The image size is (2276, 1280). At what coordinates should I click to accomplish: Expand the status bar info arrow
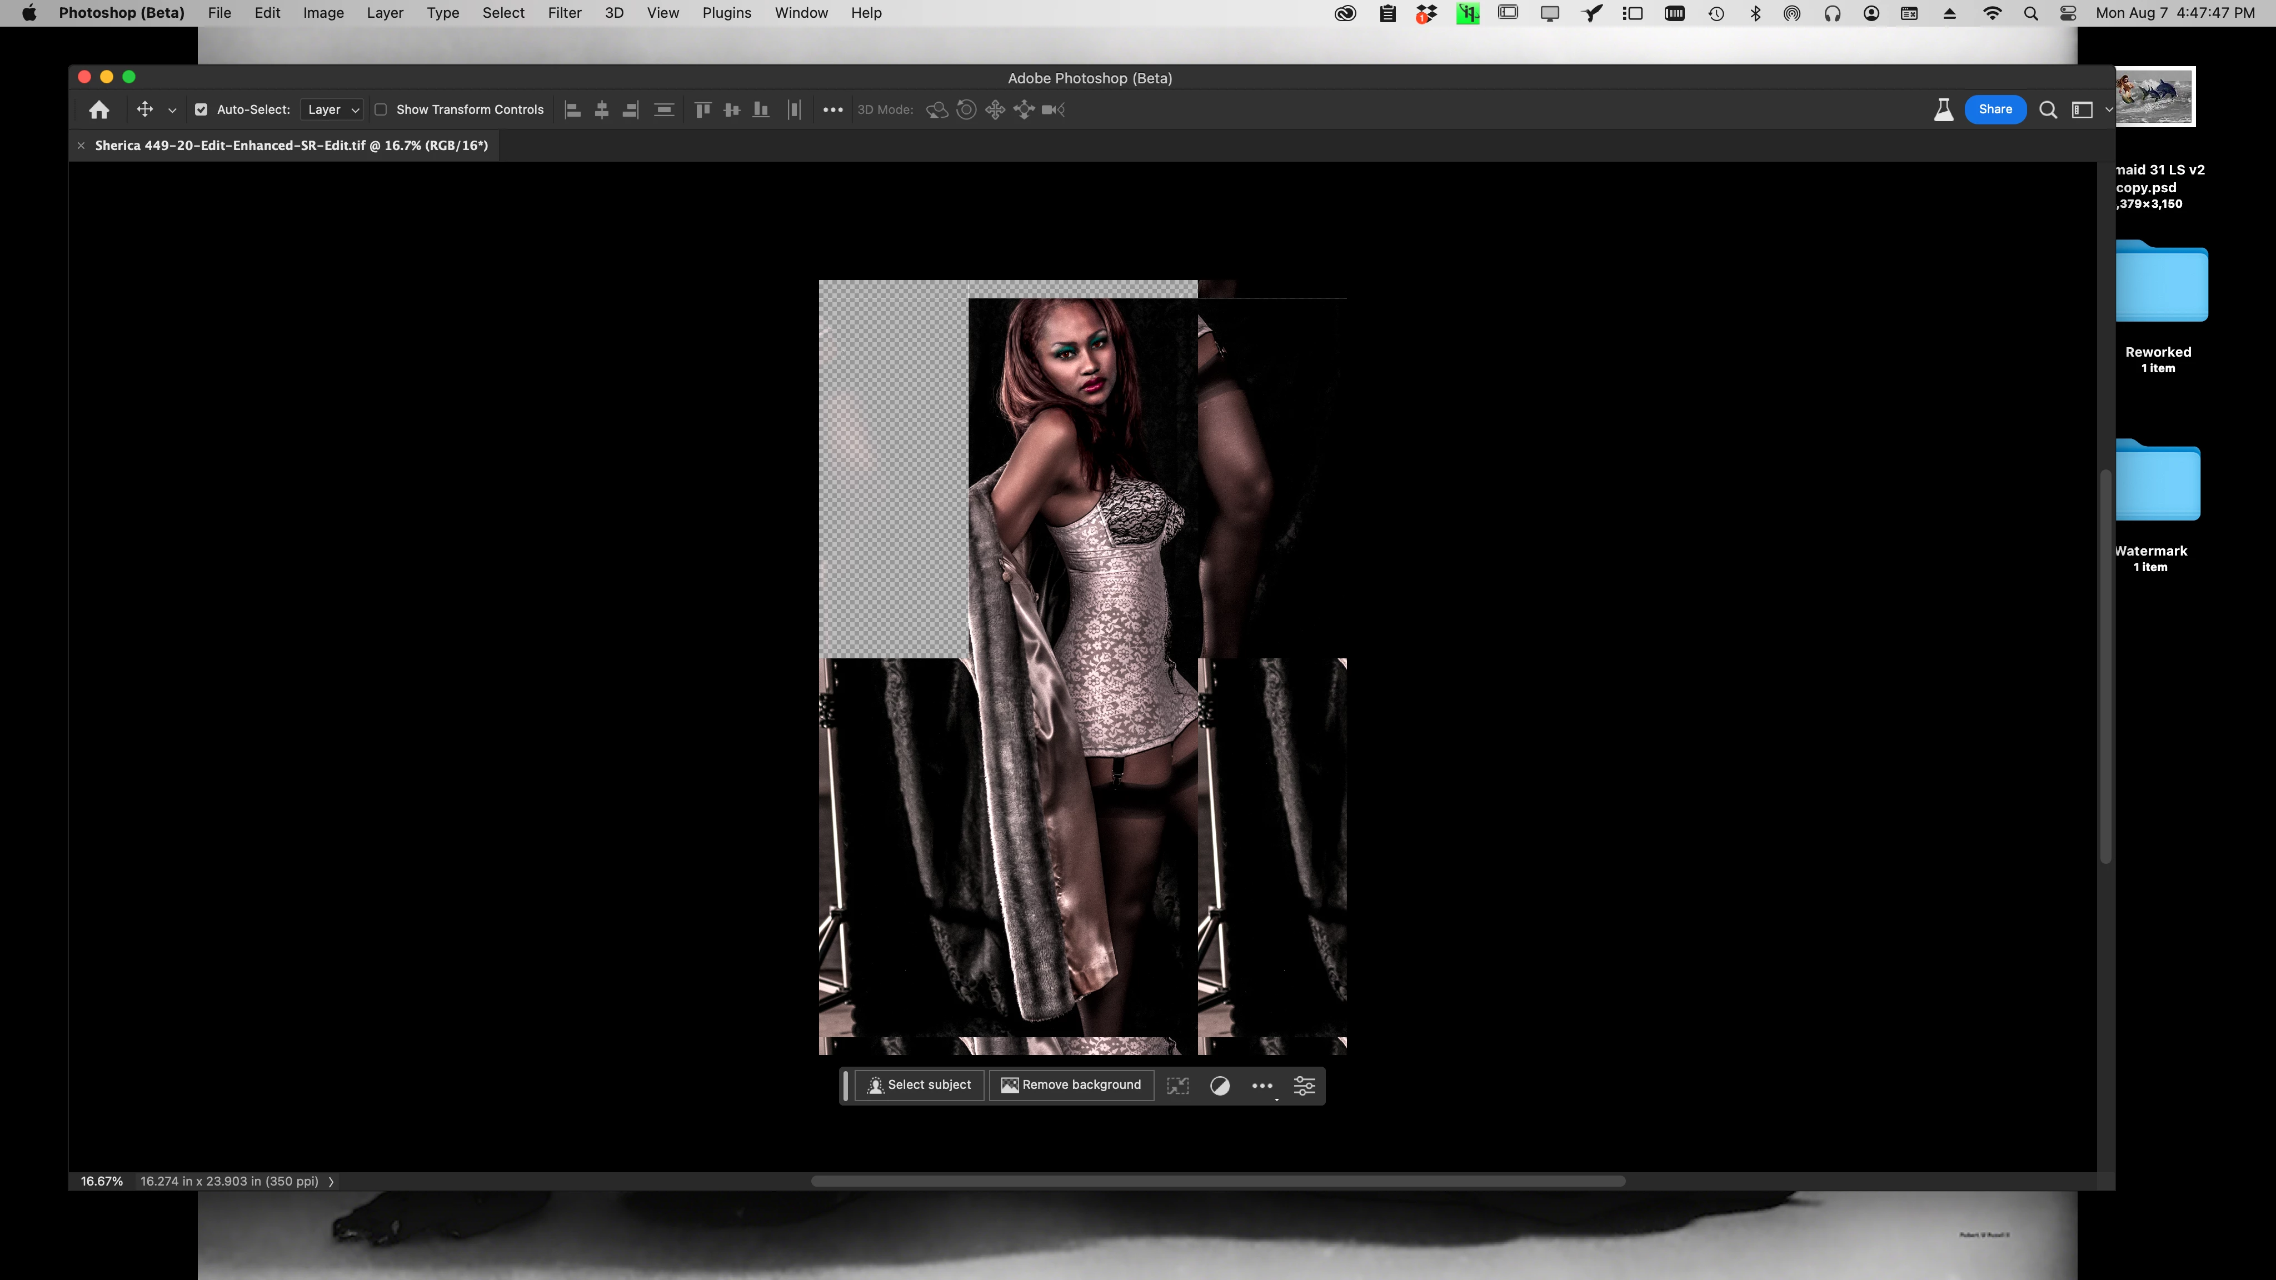(x=331, y=1182)
